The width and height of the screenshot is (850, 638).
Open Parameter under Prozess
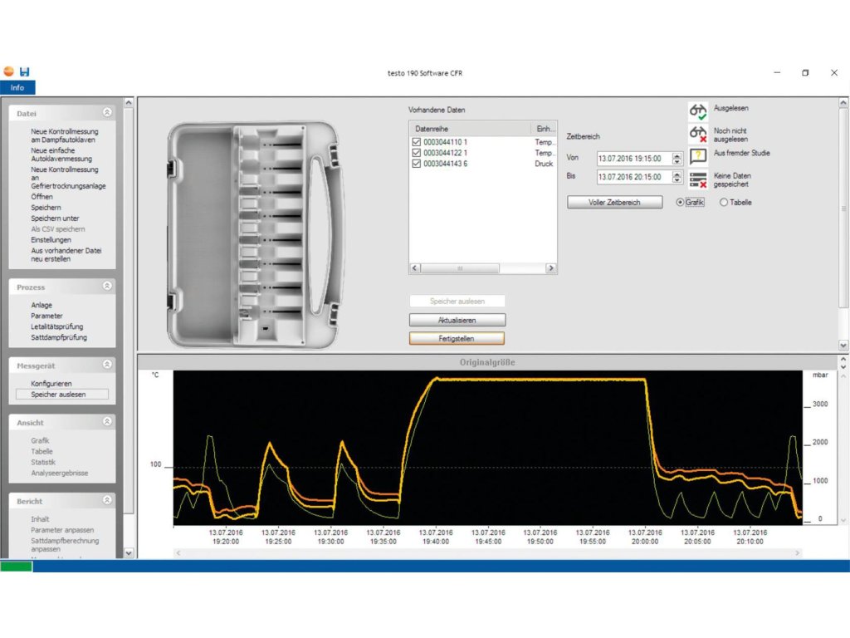pos(46,316)
